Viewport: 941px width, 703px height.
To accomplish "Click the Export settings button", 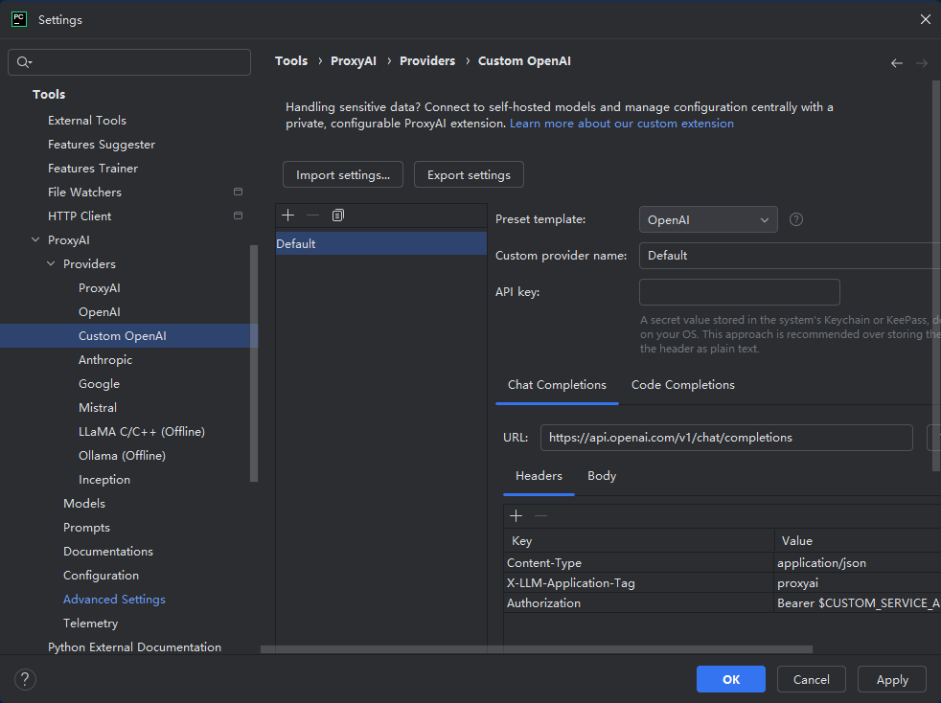I will [x=469, y=174].
